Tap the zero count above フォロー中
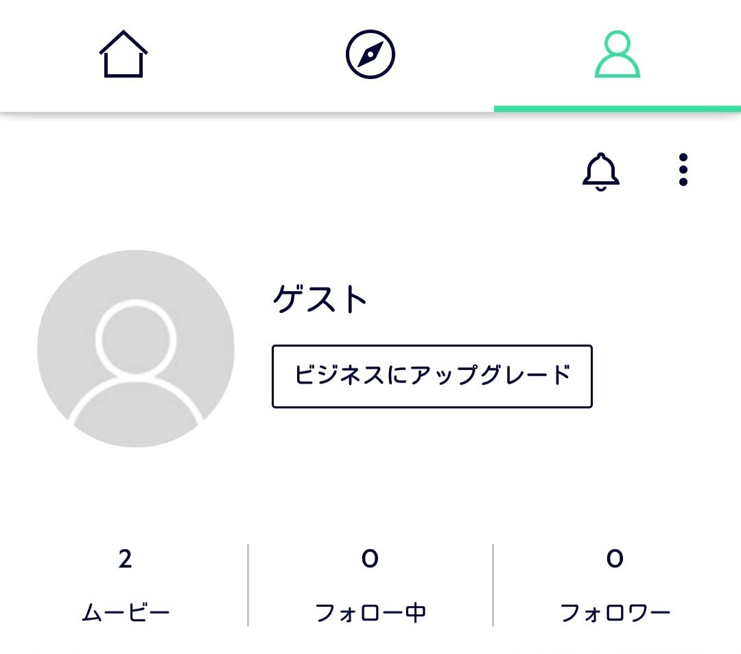Screen dimensions: 741x654 click(x=370, y=559)
